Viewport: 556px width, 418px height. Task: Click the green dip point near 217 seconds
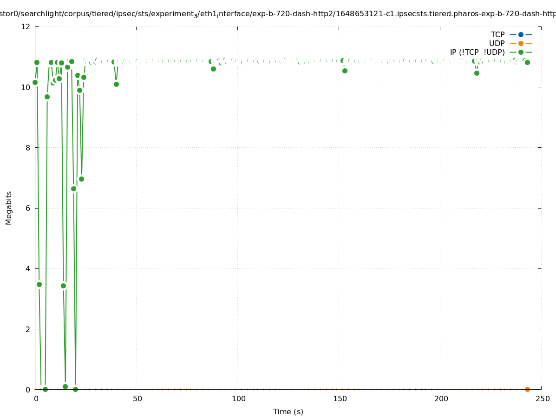tap(477, 73)
